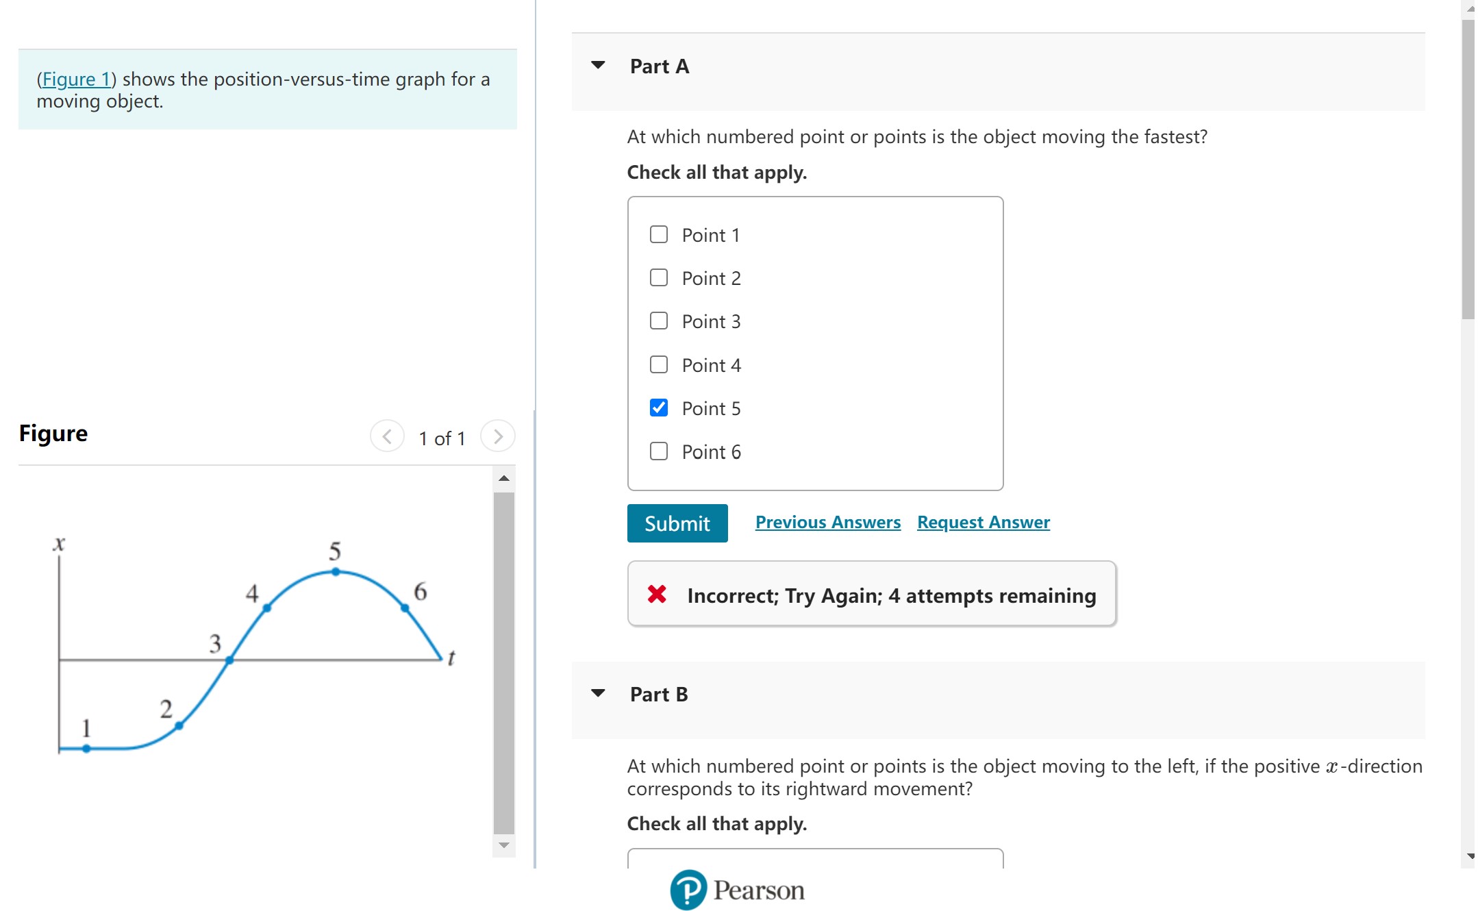Collapse the Part B section
This screenshot has width=1478, height=911.
[x=598, y=693]
